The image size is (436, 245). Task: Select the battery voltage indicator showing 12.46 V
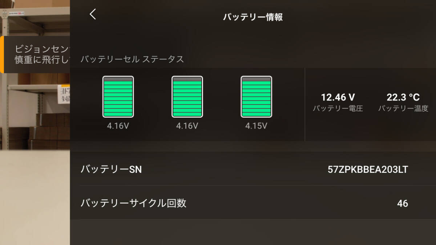338,102
